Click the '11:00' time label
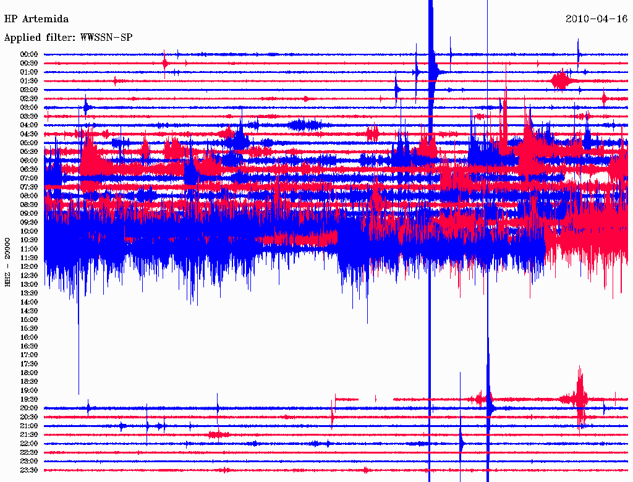The width and height of the screenshot is (633, 482). pos(29,249)
